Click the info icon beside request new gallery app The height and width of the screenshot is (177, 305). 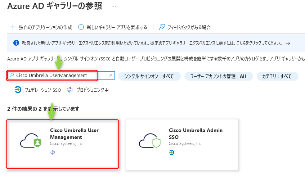[x=81, y=27]
